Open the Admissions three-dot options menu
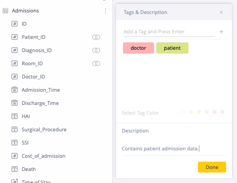The height and width of the screenshot is (183, 237). (x=106, y=11)
